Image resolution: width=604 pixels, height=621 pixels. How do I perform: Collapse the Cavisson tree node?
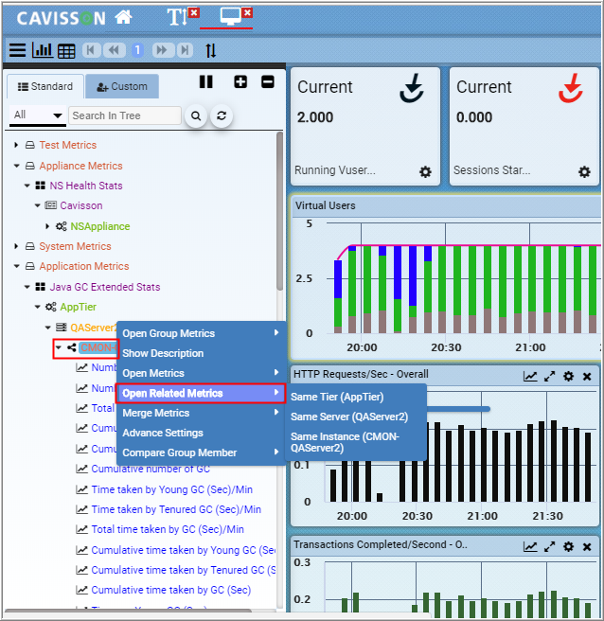[x=37, y=205]
